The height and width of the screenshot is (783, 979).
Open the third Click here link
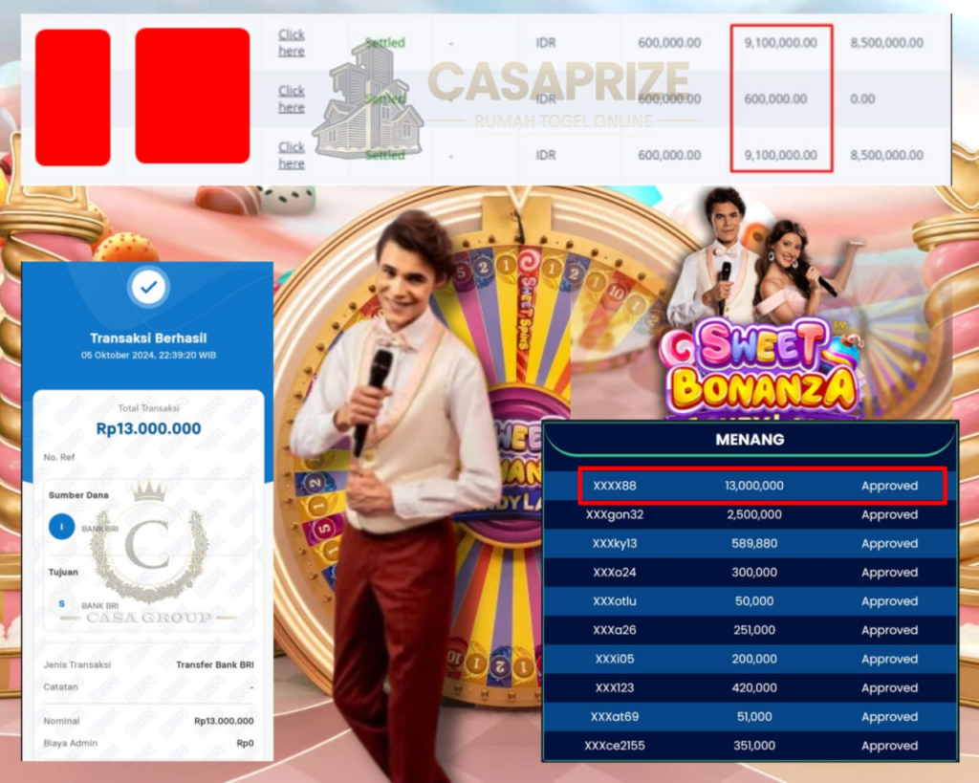pyautogui.click(x=290, y=155)
